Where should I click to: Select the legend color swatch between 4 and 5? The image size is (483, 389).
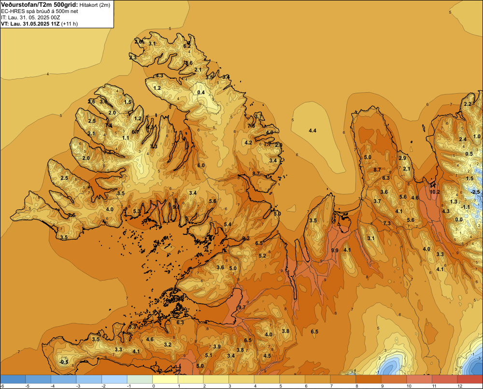coord(267,379)
